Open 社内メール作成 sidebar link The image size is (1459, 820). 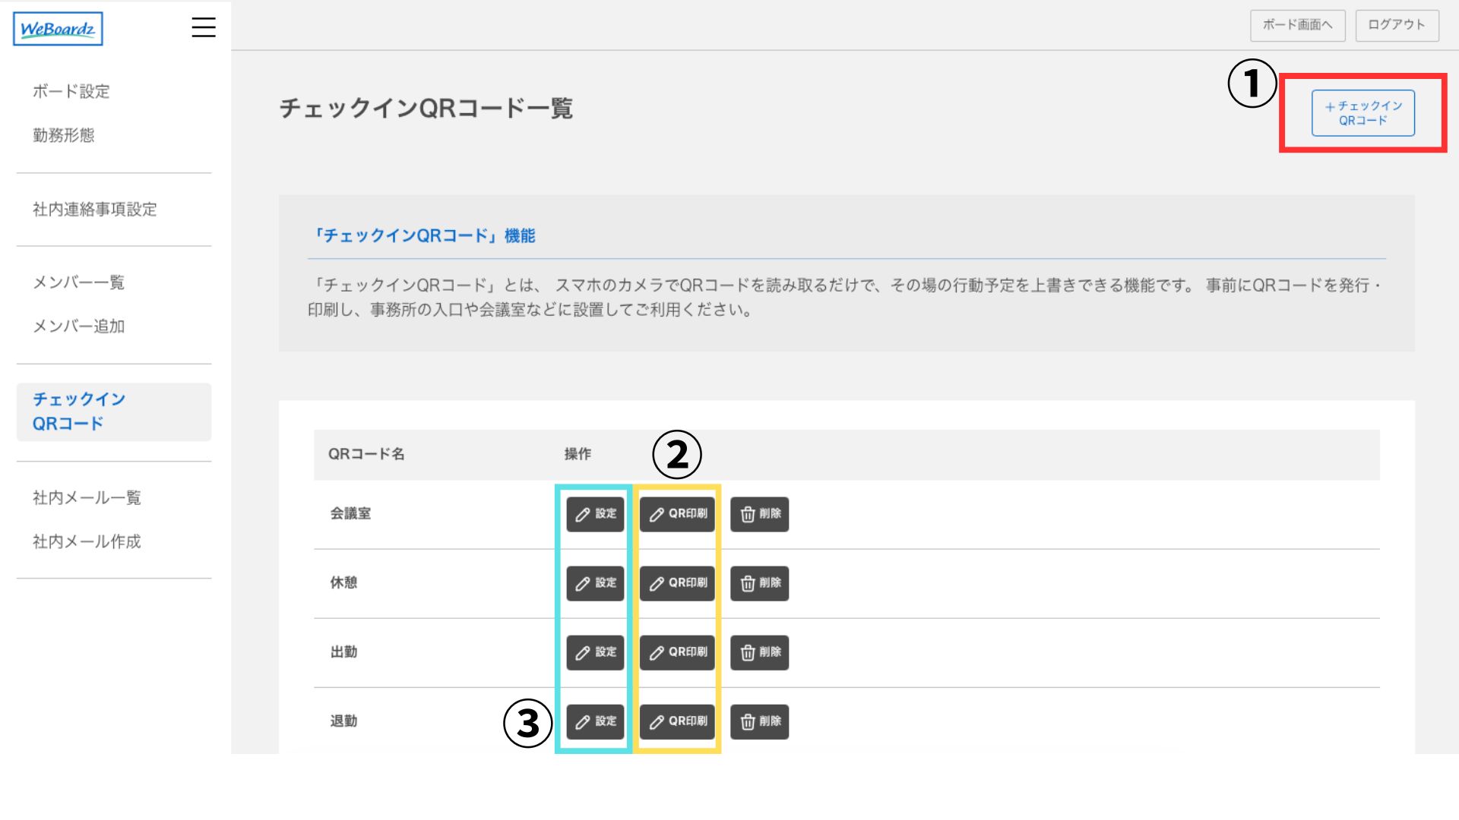pyautogui.click(x=87, y=541)
